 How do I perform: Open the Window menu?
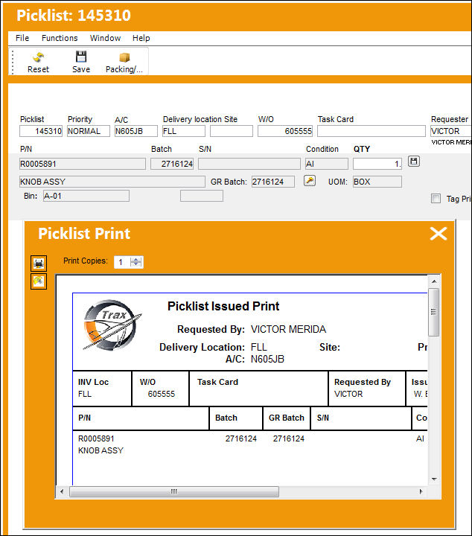[x=105, y=38]
